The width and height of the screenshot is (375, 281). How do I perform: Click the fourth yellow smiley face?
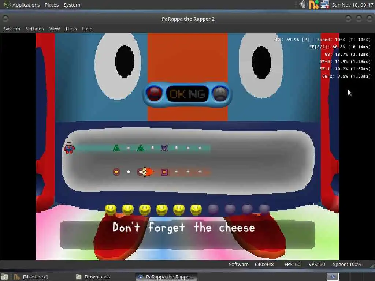tap(162, 210)
